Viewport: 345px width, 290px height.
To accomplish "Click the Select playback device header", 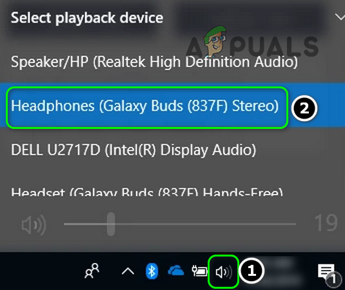I will point(87,18).
